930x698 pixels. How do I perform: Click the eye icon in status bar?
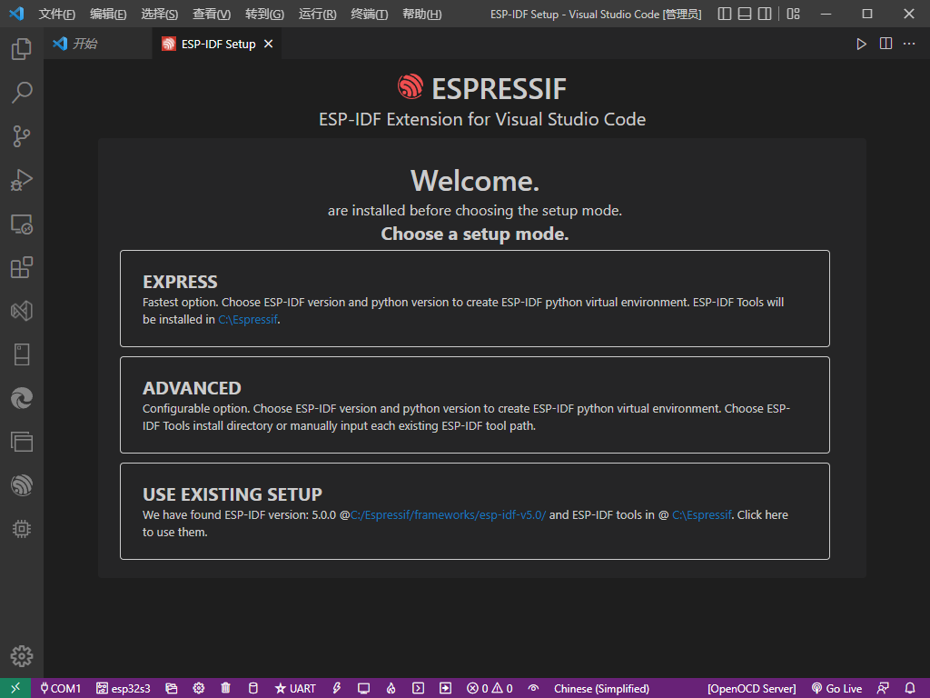pyautogui.click(x=534, y=689)
